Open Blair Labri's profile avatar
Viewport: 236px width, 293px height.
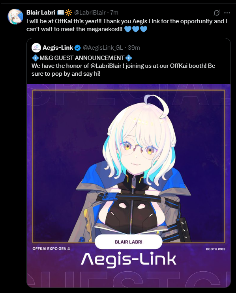15,17
